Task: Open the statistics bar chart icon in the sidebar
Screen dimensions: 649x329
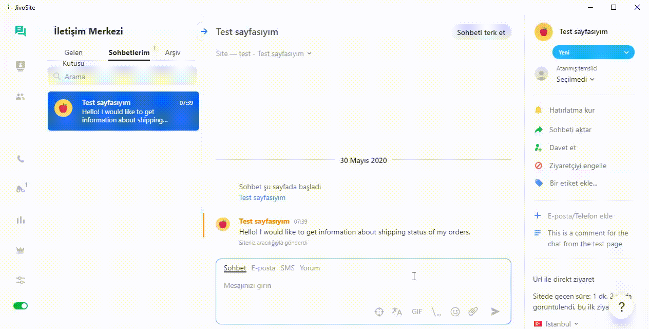Action: [x=21, y=220]
